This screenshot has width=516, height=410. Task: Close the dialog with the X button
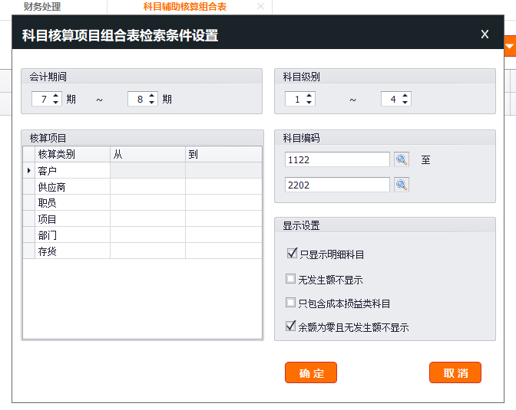(x=485, y=34)
